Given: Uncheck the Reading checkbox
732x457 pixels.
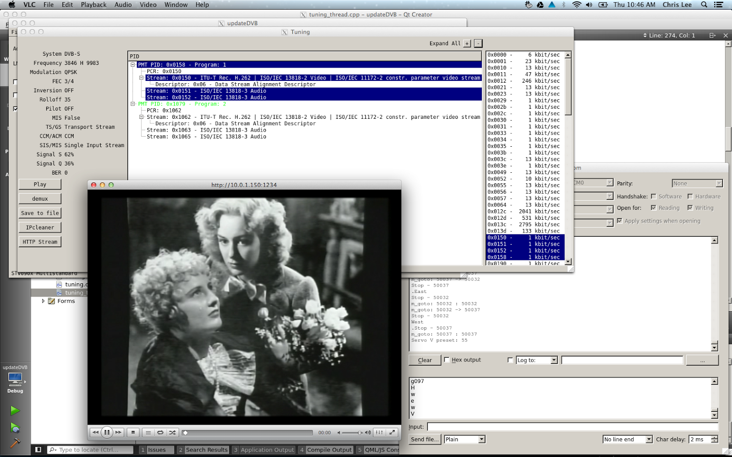Looking at the screenshot, I should (653, 207).
